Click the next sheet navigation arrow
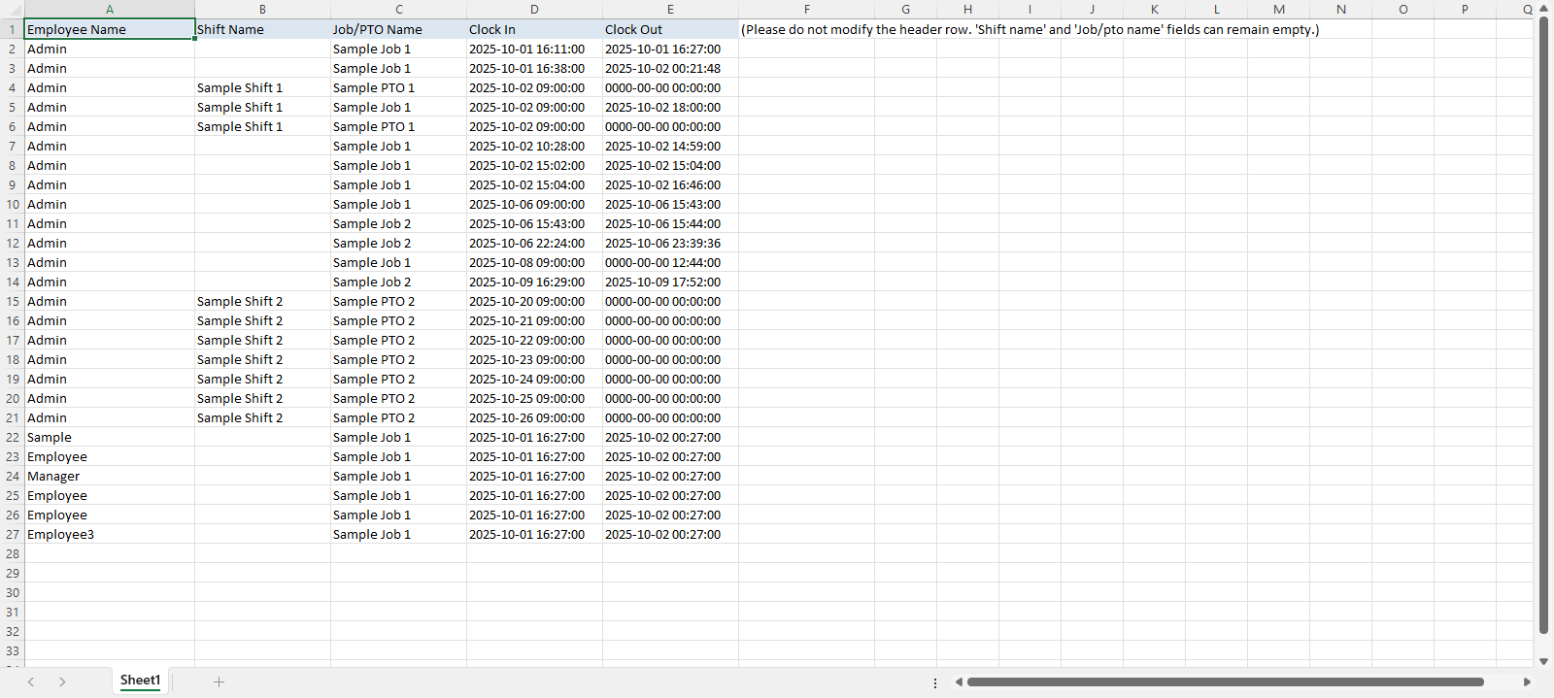Screen dimensions: 1554x698 62,681
